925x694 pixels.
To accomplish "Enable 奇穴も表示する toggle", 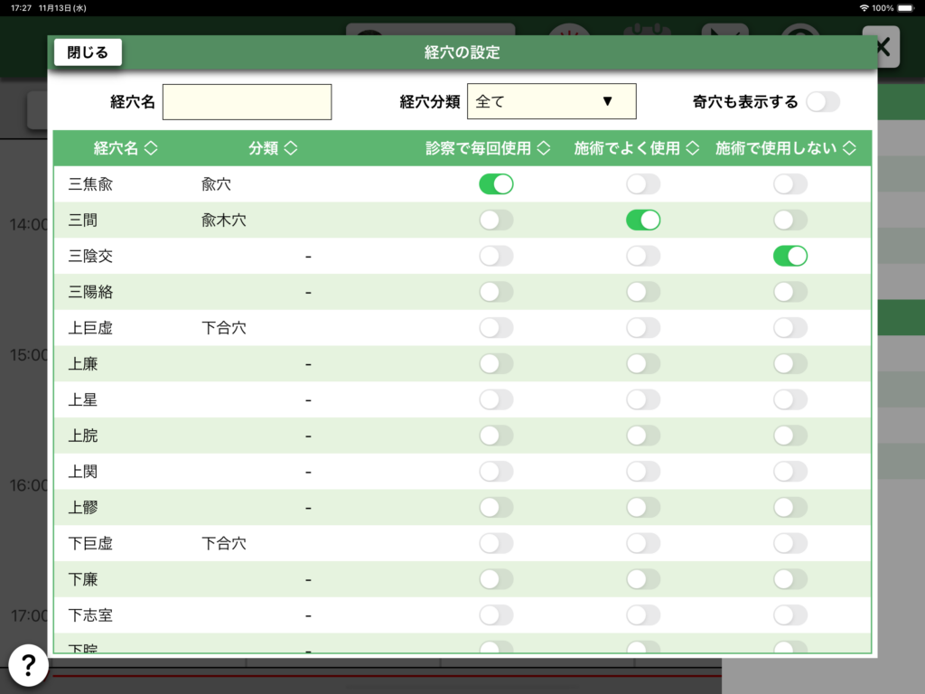I will pos(822,102).
